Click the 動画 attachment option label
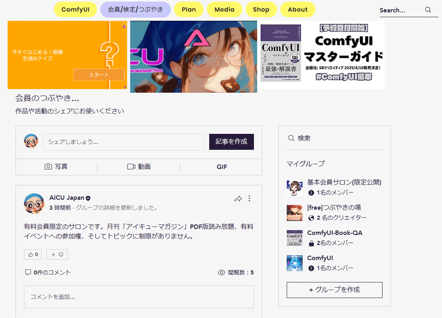442x318 pixels. point(144,167)
